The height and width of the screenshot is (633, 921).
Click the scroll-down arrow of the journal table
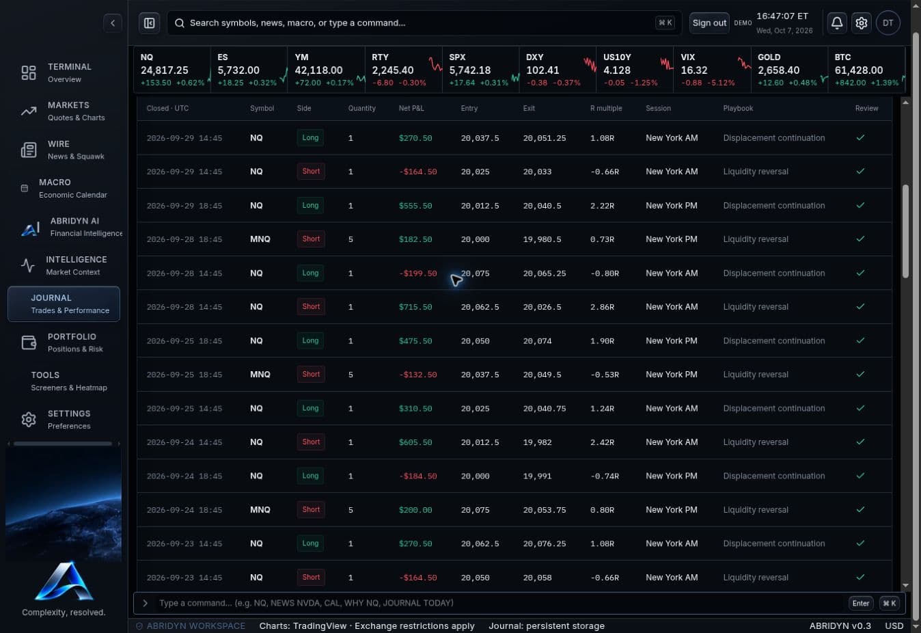905,586
